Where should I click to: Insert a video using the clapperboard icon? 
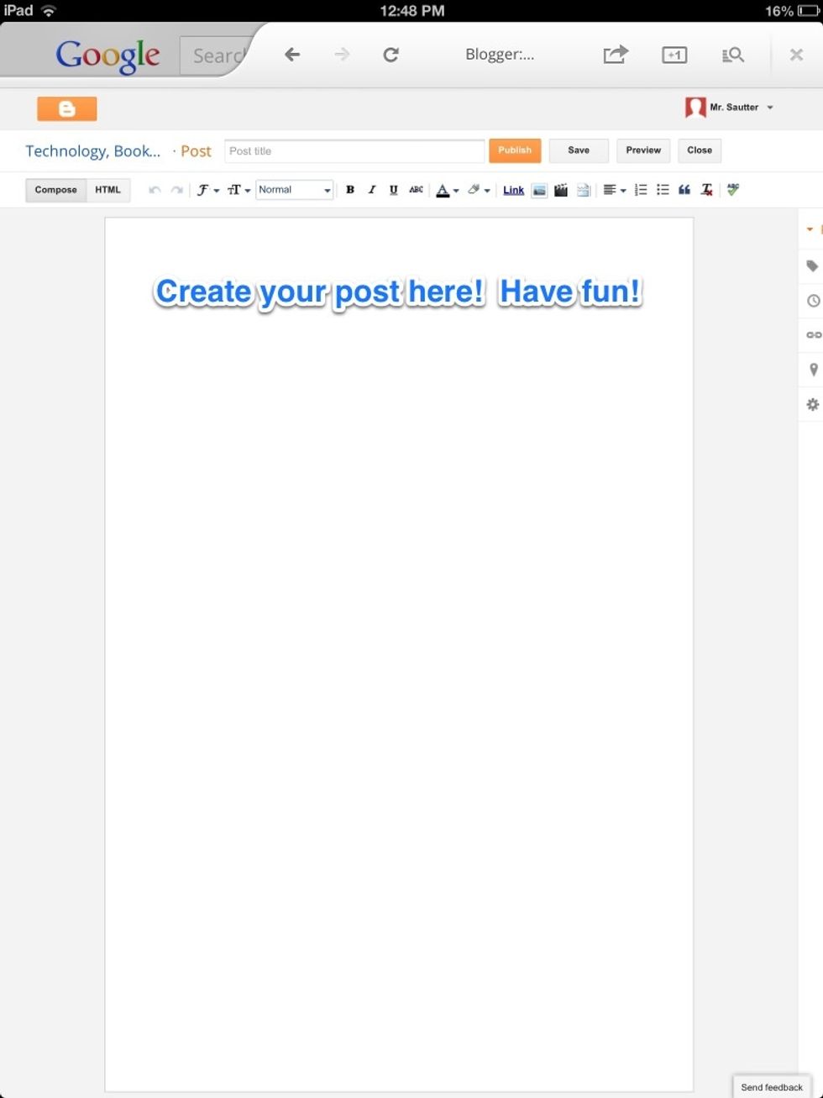pyautogui.click(x=561, y=190)
